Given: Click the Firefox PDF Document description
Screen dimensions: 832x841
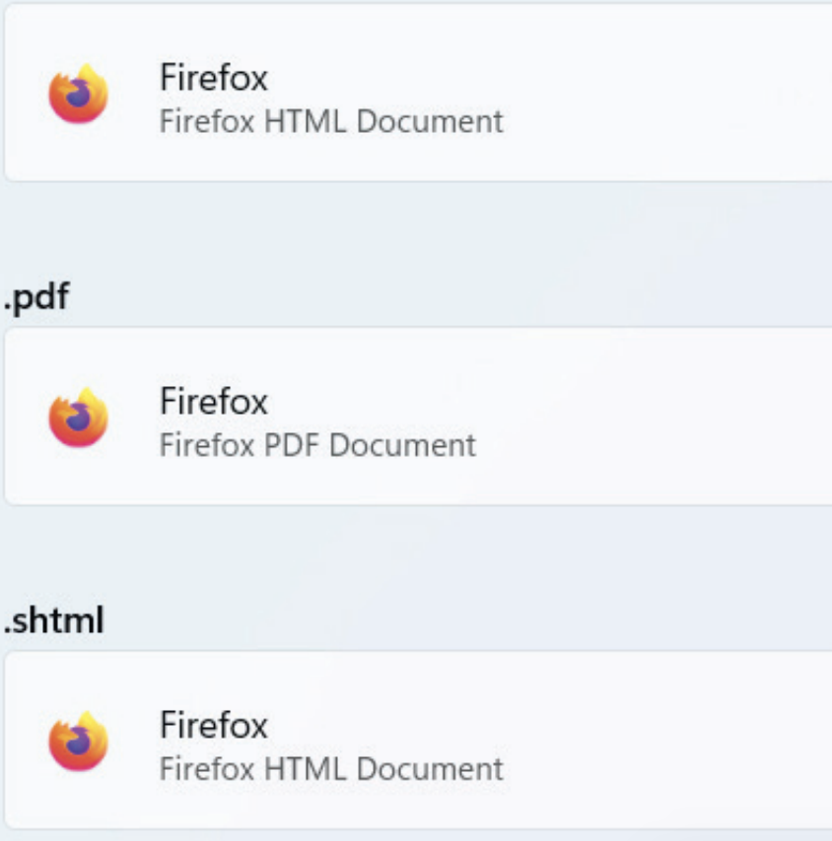Looking at the screenshot, I should point(317,445).
